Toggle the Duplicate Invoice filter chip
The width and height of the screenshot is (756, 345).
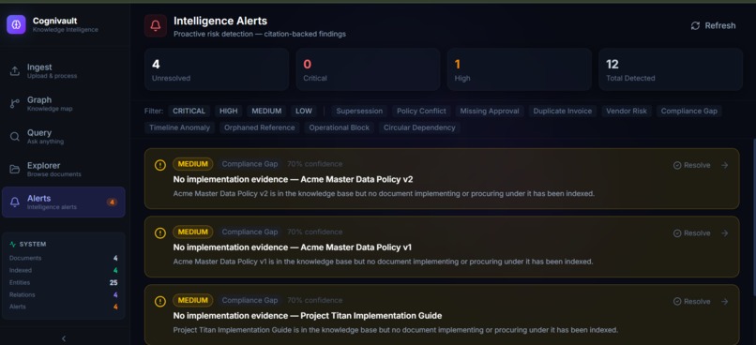click(562, 111)
